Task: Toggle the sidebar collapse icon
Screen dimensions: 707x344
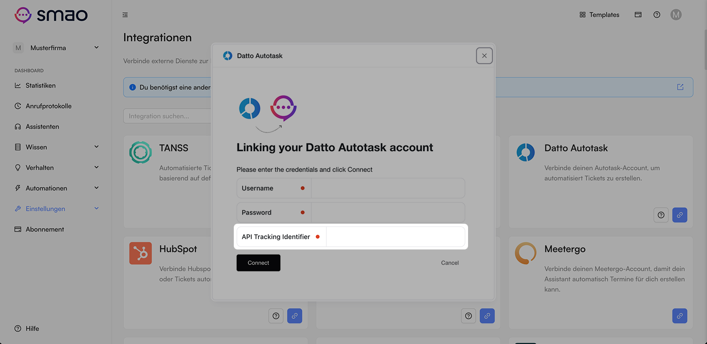Action: [x=125, y=15]
